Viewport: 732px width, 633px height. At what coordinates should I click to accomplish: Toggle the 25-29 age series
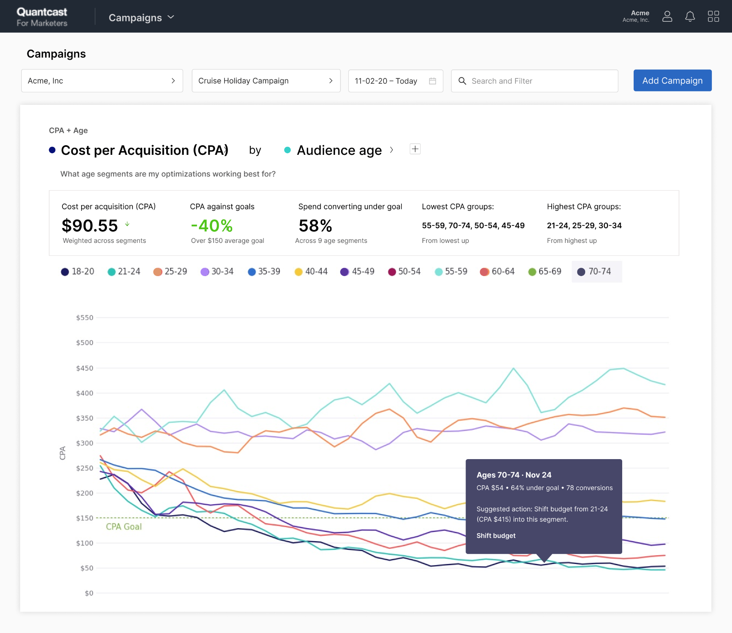pyautogui.click(x=170, y=272)
